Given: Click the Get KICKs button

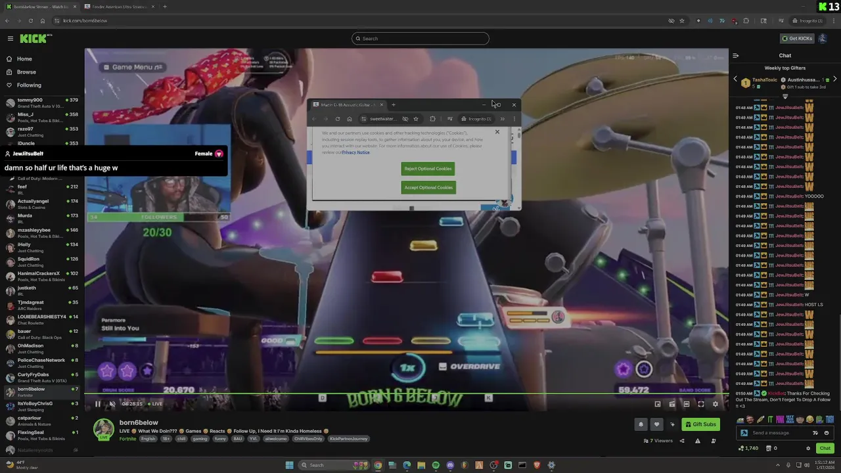Looking at the screenshot, I should [797, 38].
